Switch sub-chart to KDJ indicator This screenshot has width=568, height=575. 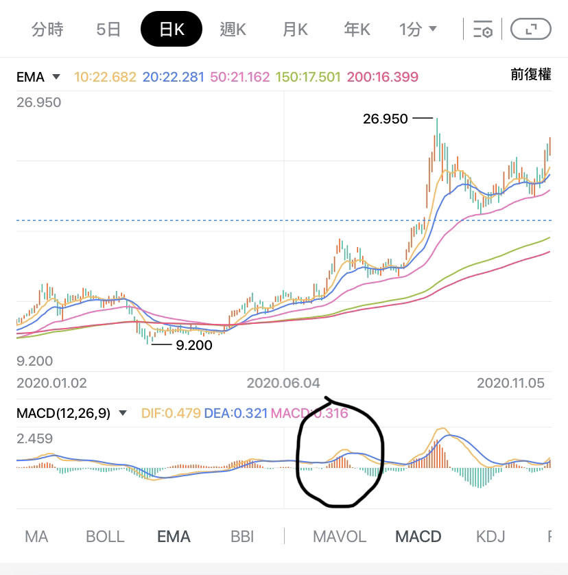[490, 537]
